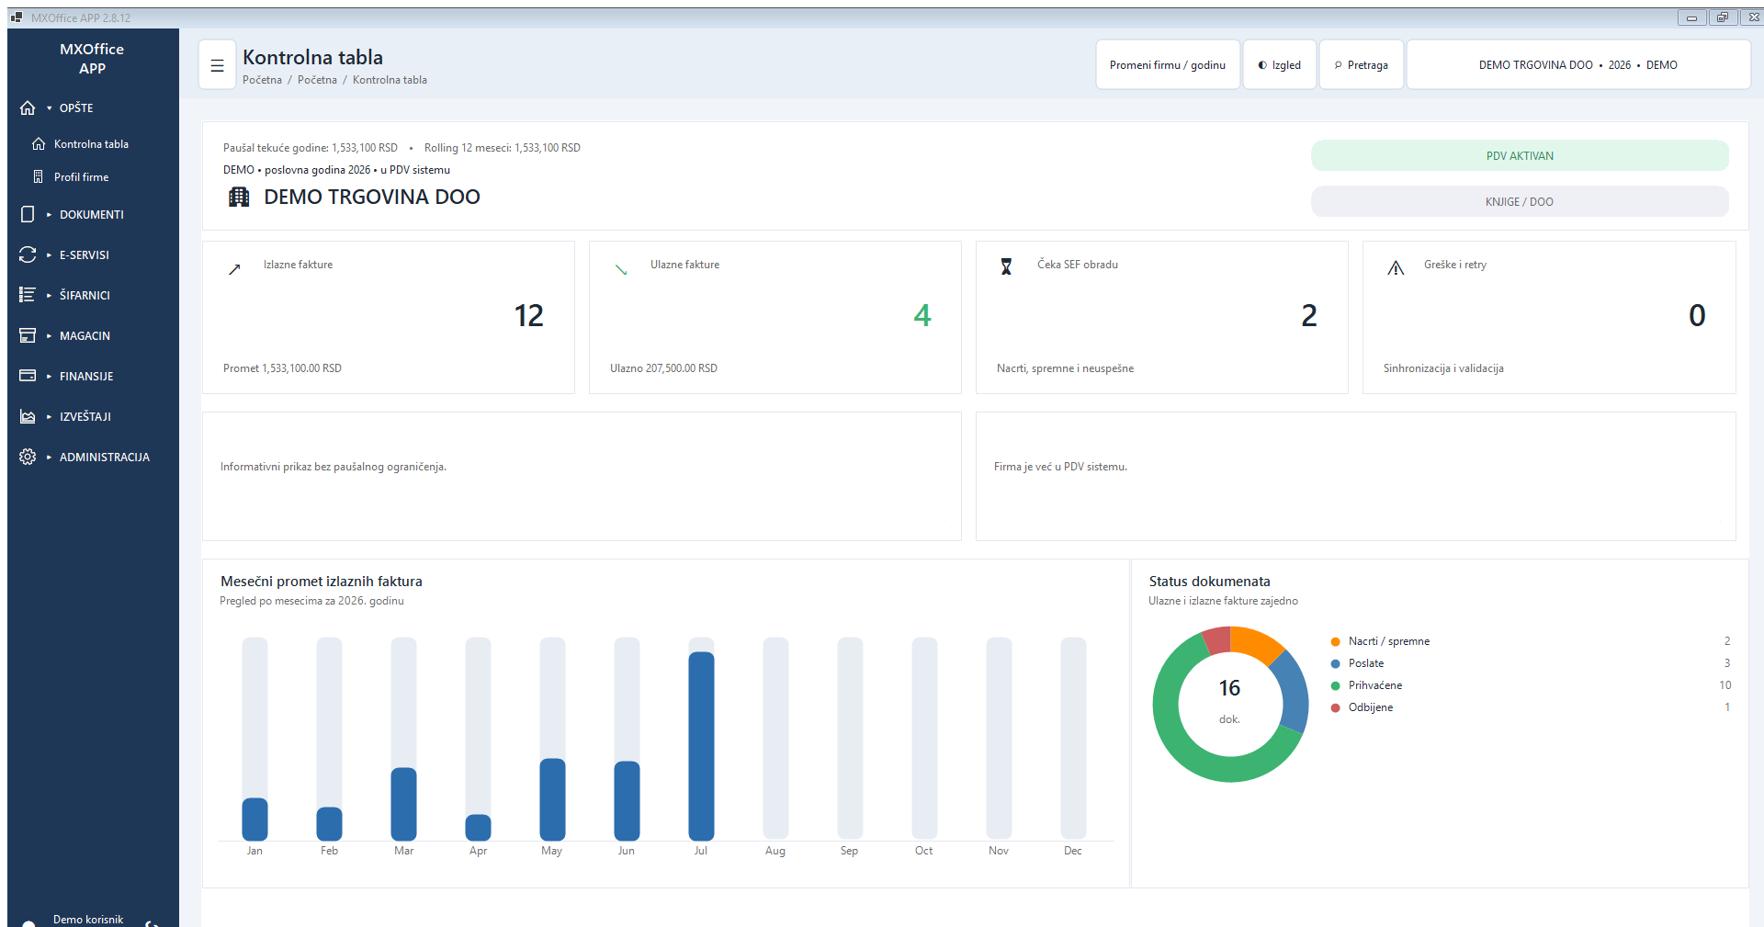
Task: Click the Promeni firmu / godinu button
Action: pos(1168,65)
